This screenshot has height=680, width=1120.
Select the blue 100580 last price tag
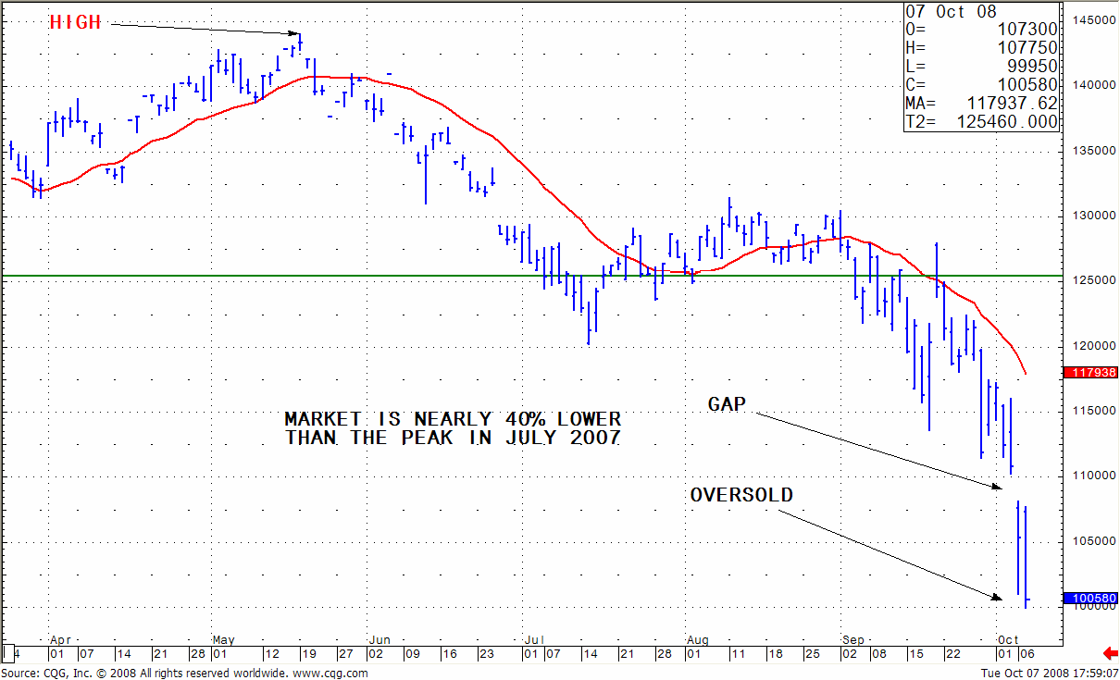pyautogui.click(x=1090, y=599)
